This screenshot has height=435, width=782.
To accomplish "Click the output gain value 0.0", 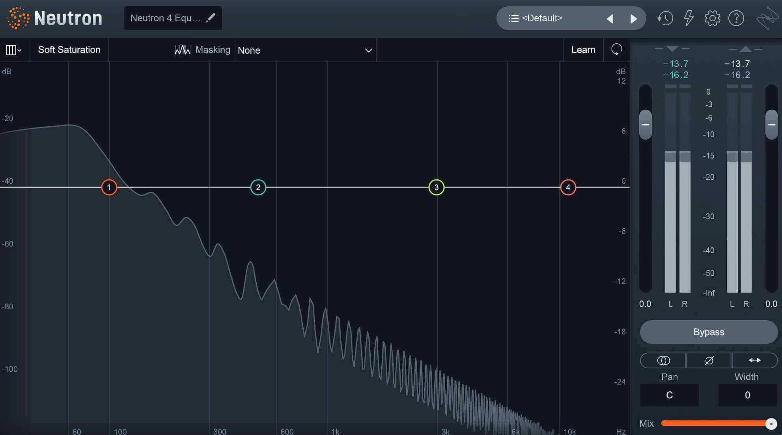I will click(x=771, y=304).
